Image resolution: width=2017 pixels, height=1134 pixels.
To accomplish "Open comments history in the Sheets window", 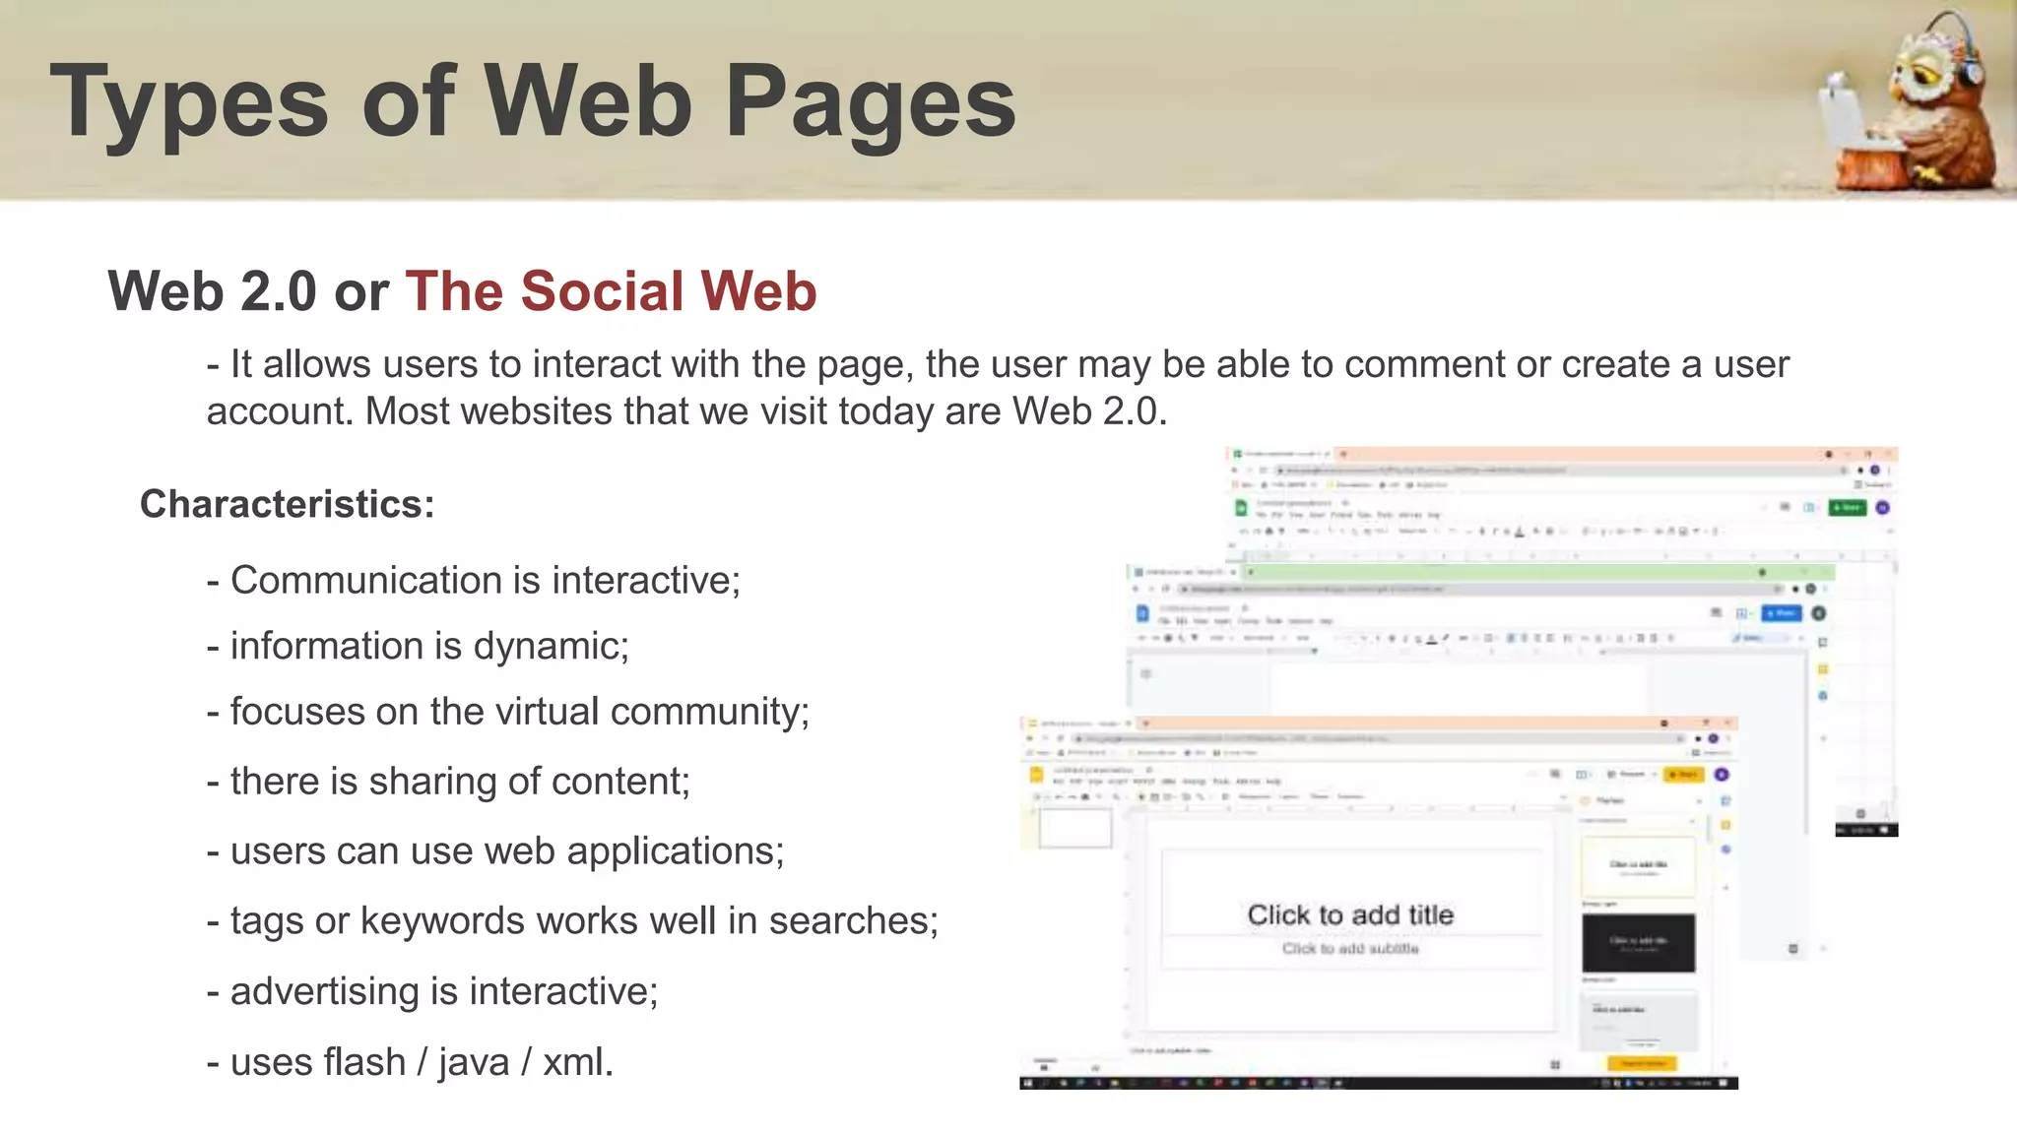I will 1785,507.
